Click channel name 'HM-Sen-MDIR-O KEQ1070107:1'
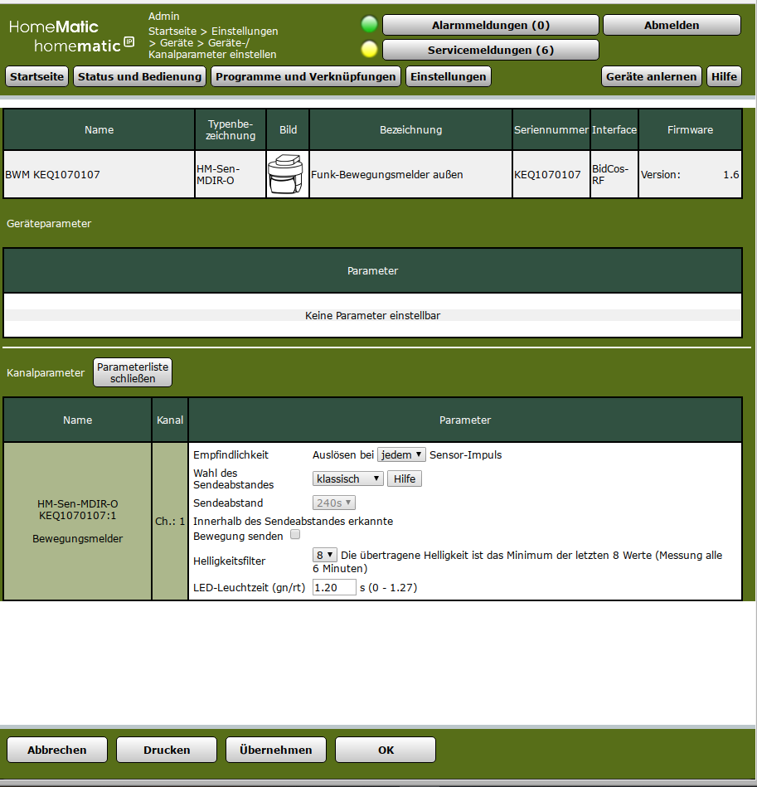This screenshot has height=787, width=757. (78, 509)
